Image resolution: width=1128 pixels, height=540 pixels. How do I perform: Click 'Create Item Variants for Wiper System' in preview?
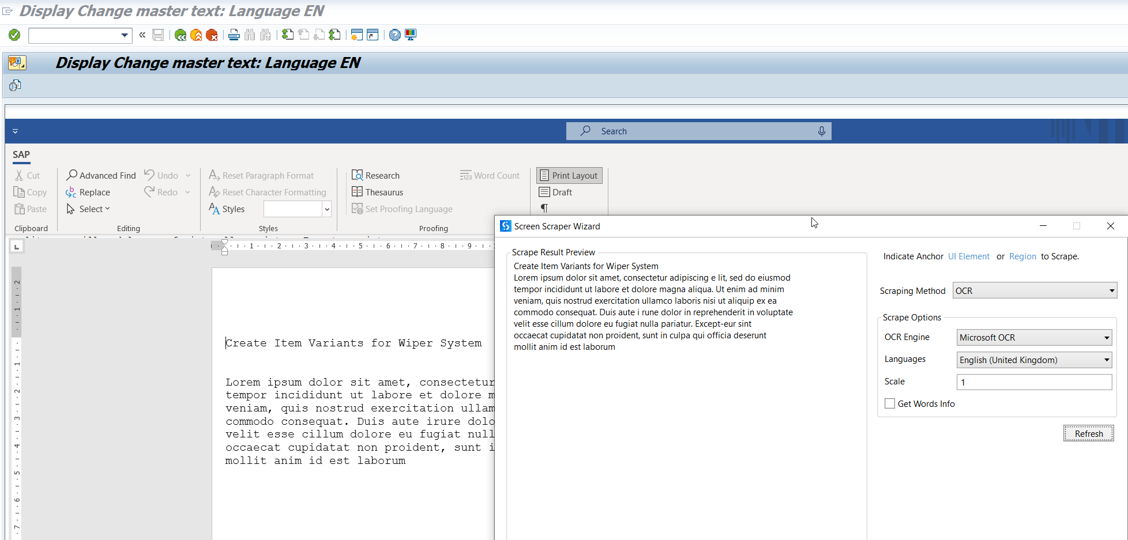[586, 266]
